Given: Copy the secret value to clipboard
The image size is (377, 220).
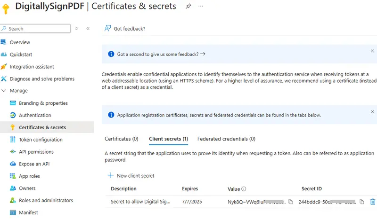Looking at the screenshot, I should click(x=290, y=202).
